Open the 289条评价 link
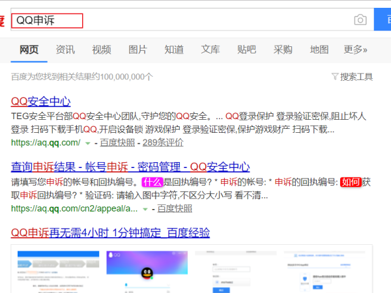The image size is (391, 293). pyautogui.click(x=163, y=143)
